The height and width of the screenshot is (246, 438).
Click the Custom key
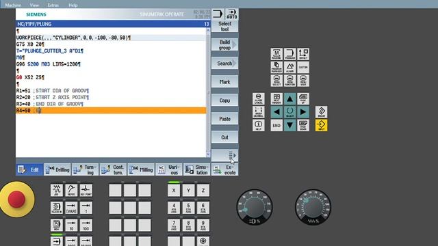pos(303,67)
